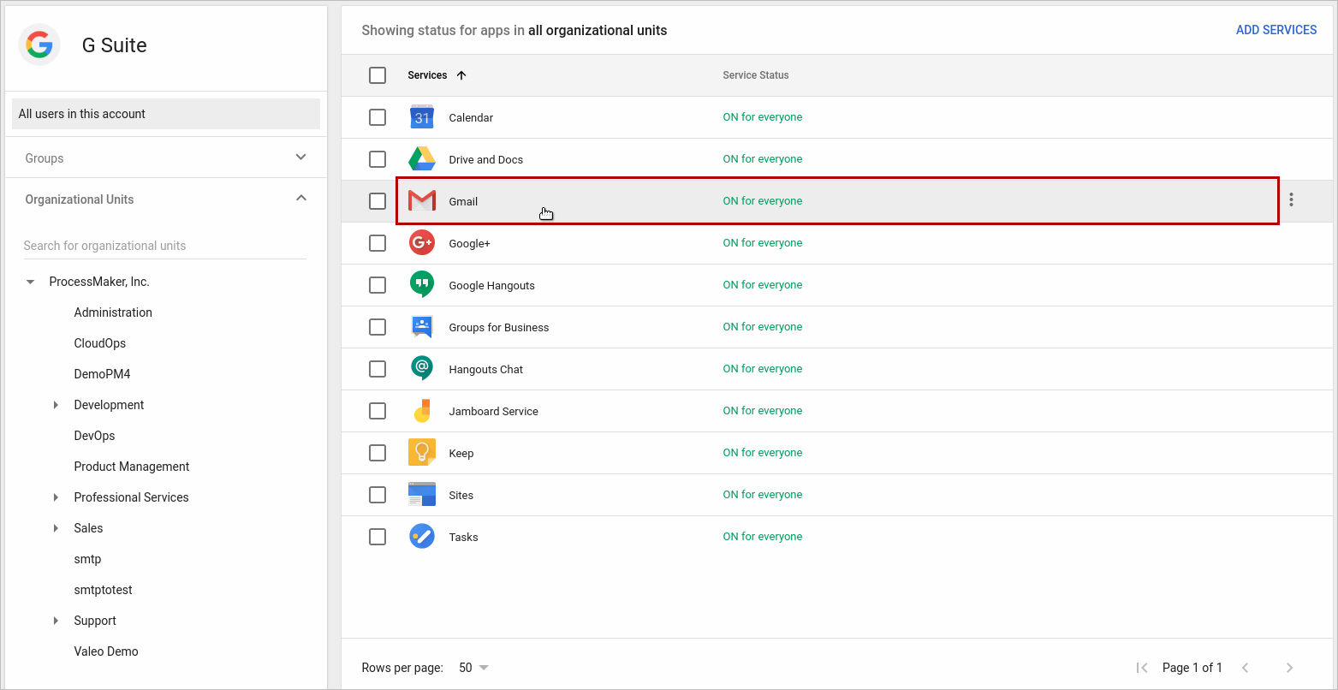Click the Google G logo
Screen dimensions: 1338x690
click(39, 45)
